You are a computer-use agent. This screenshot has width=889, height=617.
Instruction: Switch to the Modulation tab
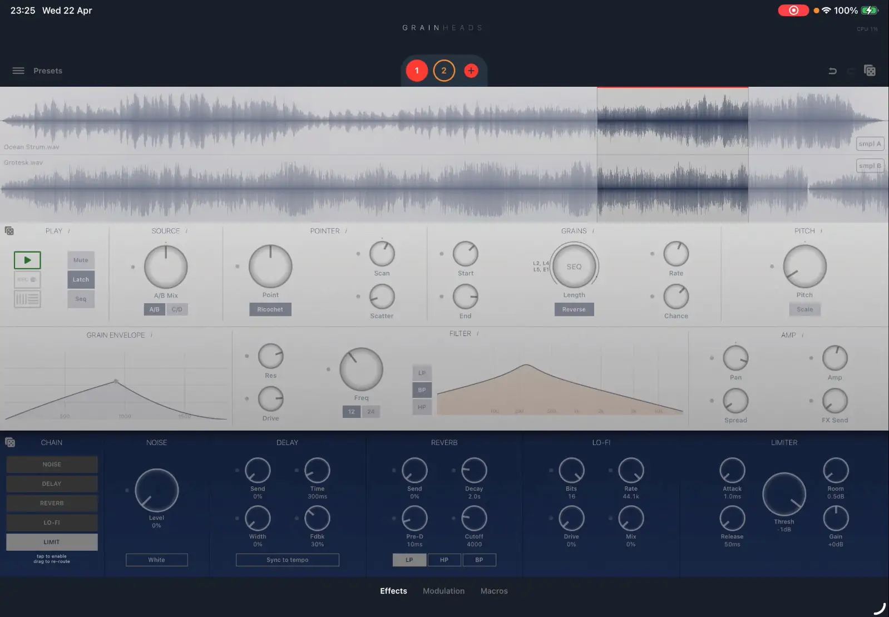click(x=443, y=591)
